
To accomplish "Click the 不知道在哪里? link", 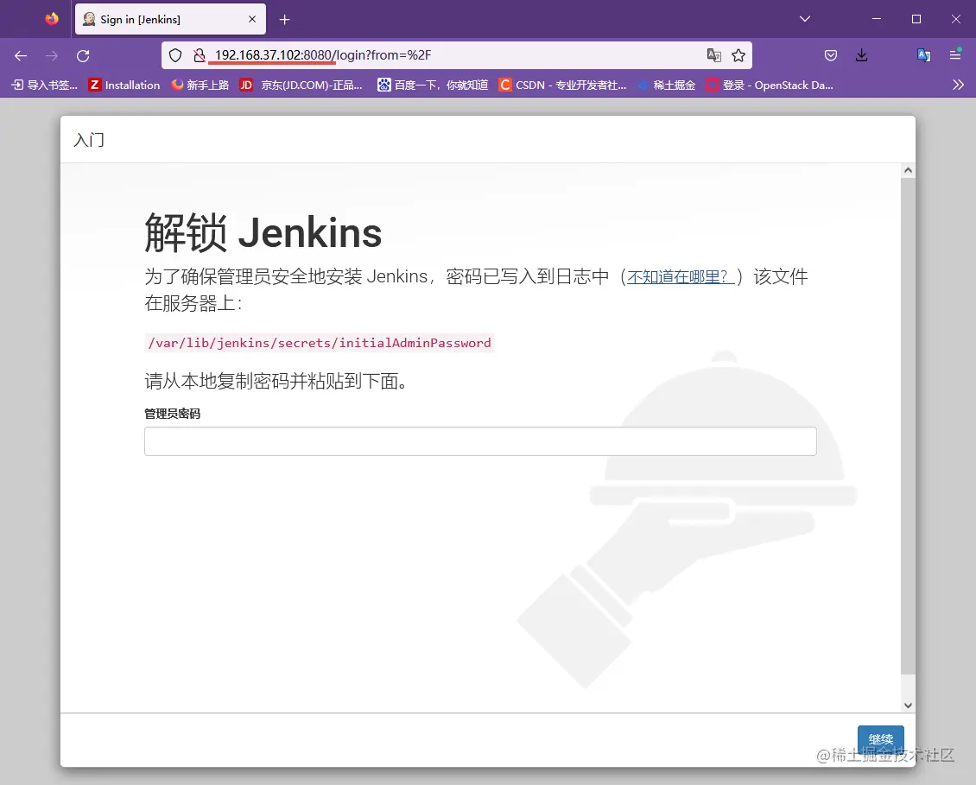I will [681, 277].
